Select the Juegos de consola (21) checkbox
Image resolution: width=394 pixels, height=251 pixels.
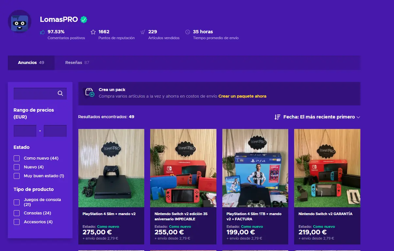click(x=17, y=202)
